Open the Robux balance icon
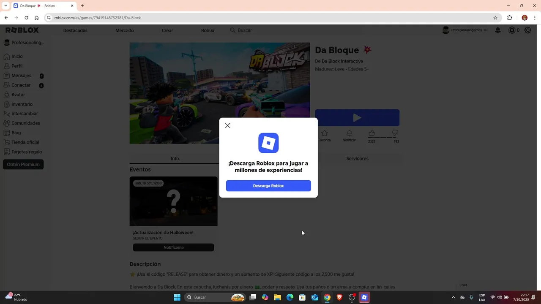The height and width of the screenshot is (304, 541). click(x=512, y=30)
